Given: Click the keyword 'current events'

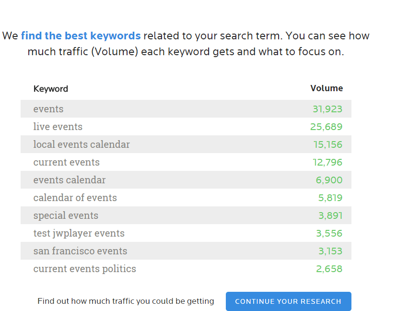Looking at the screenshot, I should coord(67,162).
